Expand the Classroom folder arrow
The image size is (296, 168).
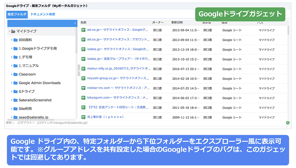[x=12, y=74]
